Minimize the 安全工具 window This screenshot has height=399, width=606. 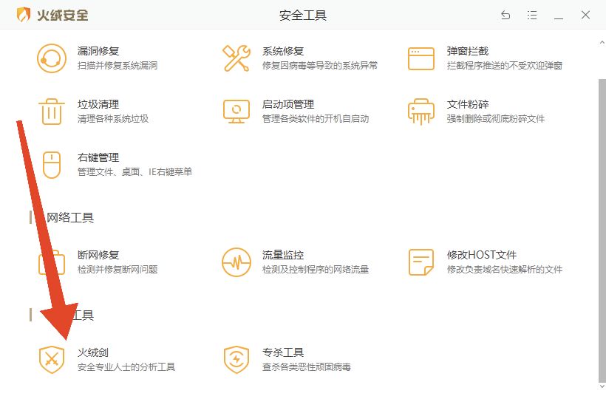click(x=559, y=18)
